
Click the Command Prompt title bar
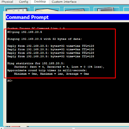point(67,17)
